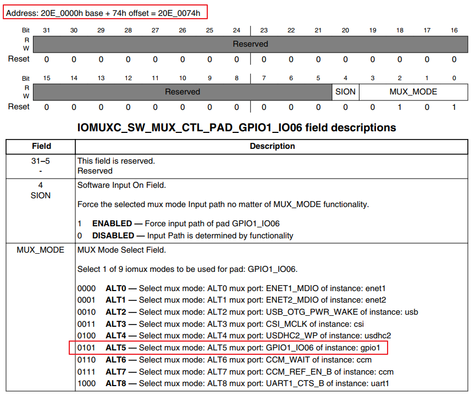Select the ALT0 ENET1_MDIO mux entry
This screenshot has height=396, width=475.
pyautogui.click(x=231, y=288)
